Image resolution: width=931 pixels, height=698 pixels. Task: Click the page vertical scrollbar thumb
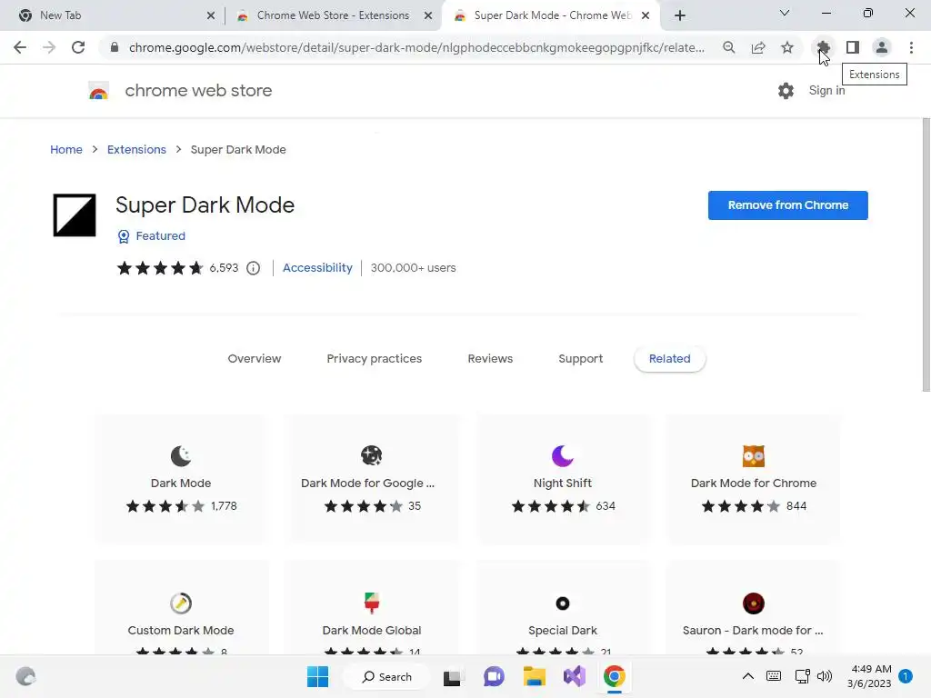pos(926,255)
